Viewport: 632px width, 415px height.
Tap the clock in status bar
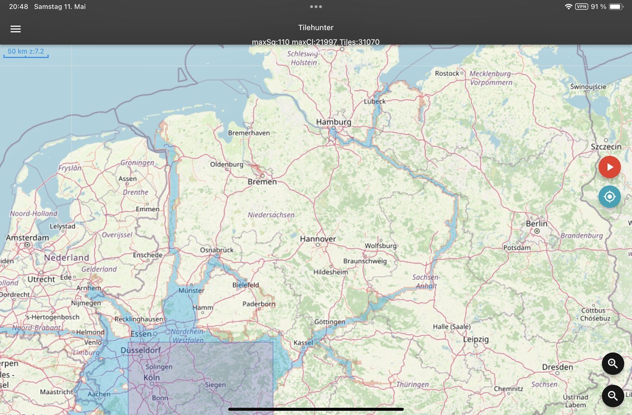pos(19,7)
